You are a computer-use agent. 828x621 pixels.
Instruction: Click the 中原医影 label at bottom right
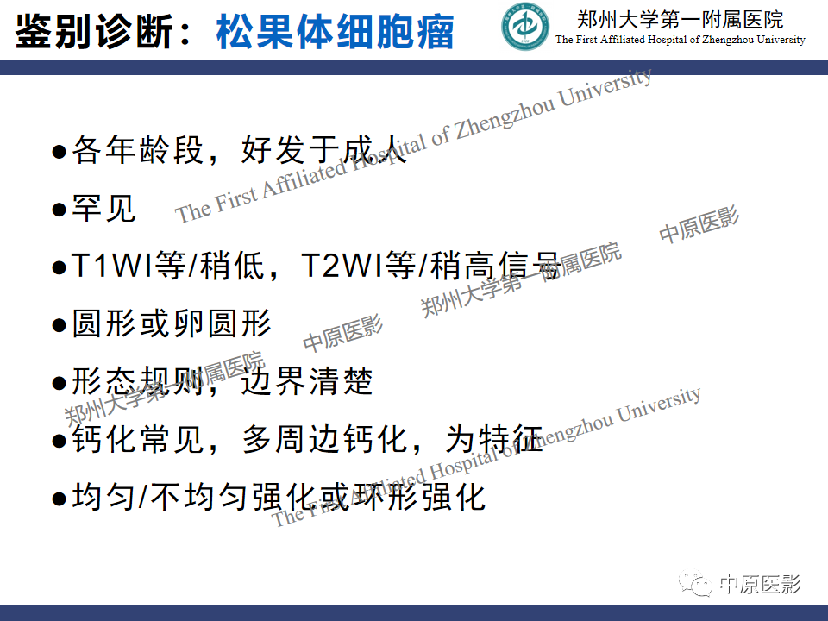click(760, 584)
